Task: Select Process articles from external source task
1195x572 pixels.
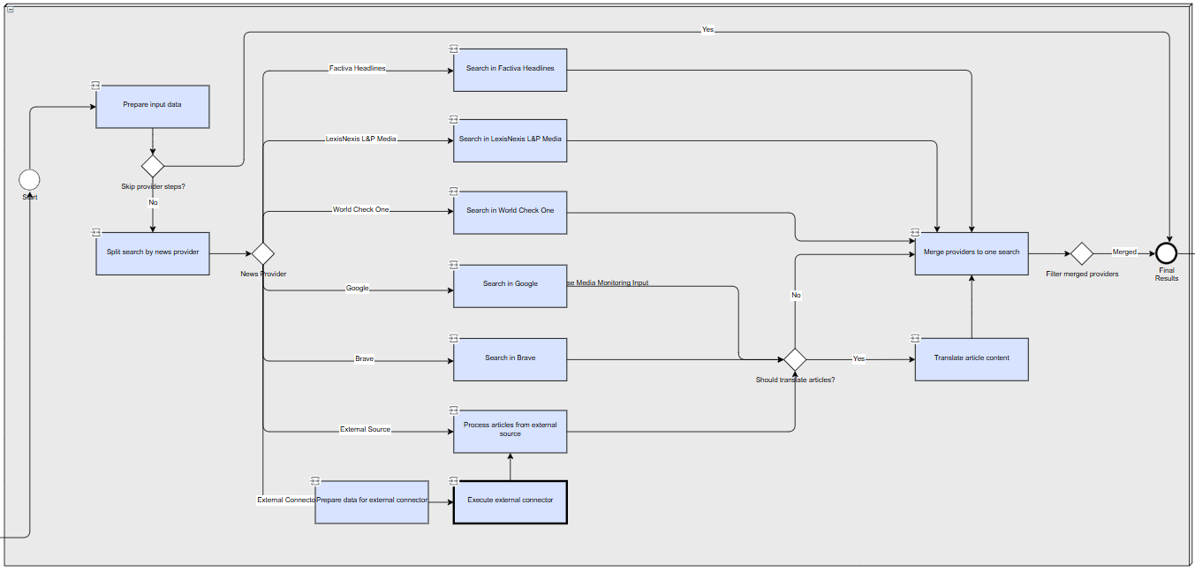Action: pos(511,431)
